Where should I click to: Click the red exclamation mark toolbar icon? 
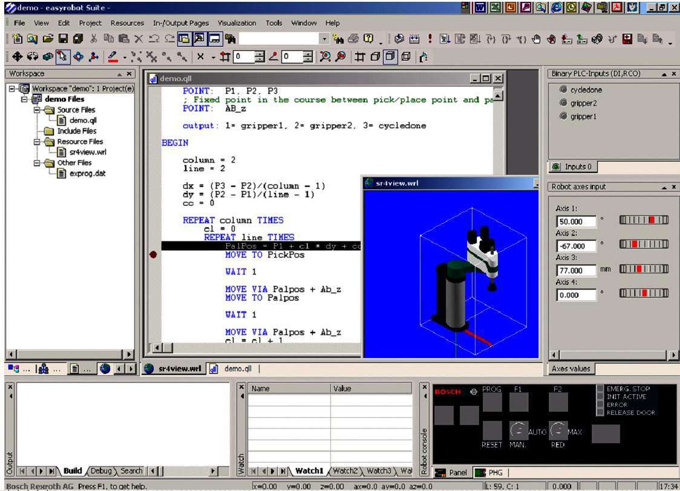(430, 39)
